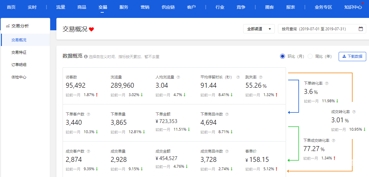The height and width of the screenshot is (177, 369).
Task: Select the 同比（年） radio button
Action: click(310, 56)
